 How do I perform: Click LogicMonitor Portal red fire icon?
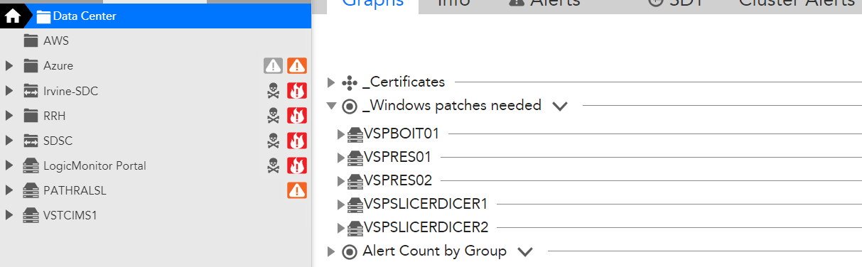point(296,165)
